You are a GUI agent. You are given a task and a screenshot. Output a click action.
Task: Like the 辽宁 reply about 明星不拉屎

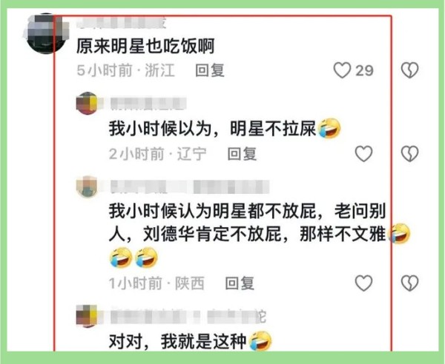pyautogui.click(x=364, y=154)
